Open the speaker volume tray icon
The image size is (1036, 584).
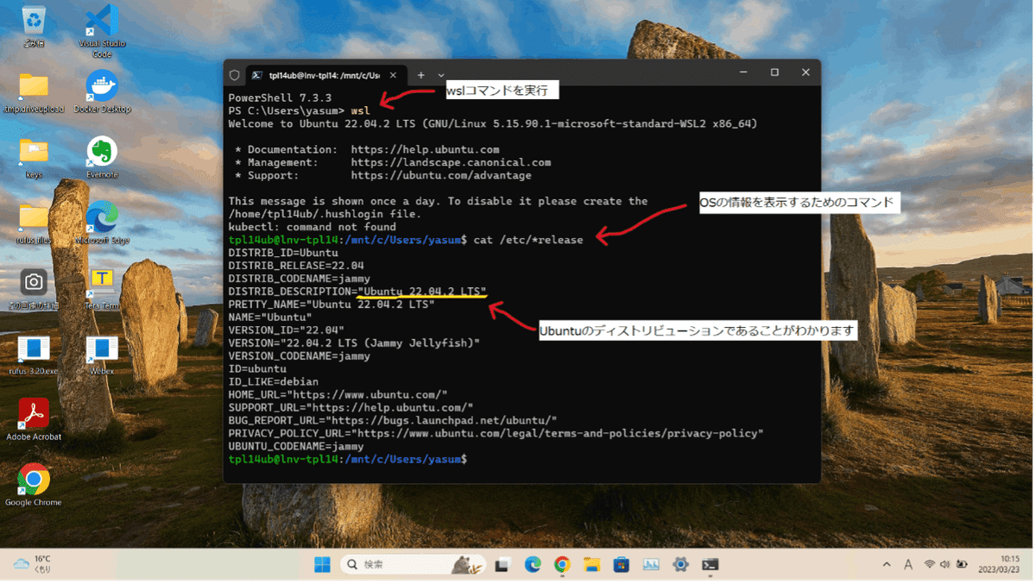tap(944, 564)
